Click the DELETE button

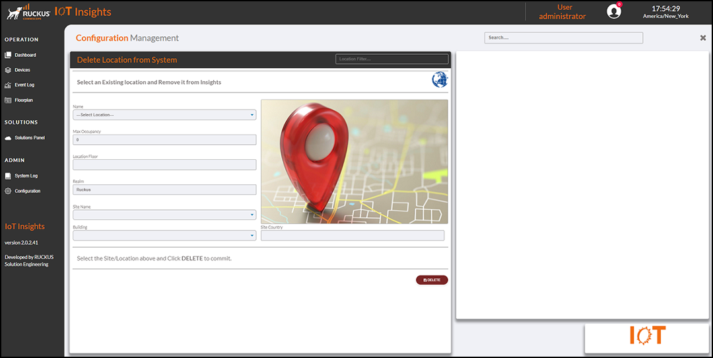point(432,280)
